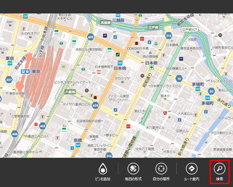Screen dimensions: 233x187
Task: Click the metro icon above 日本橋 center label
Action: (120, 63)
